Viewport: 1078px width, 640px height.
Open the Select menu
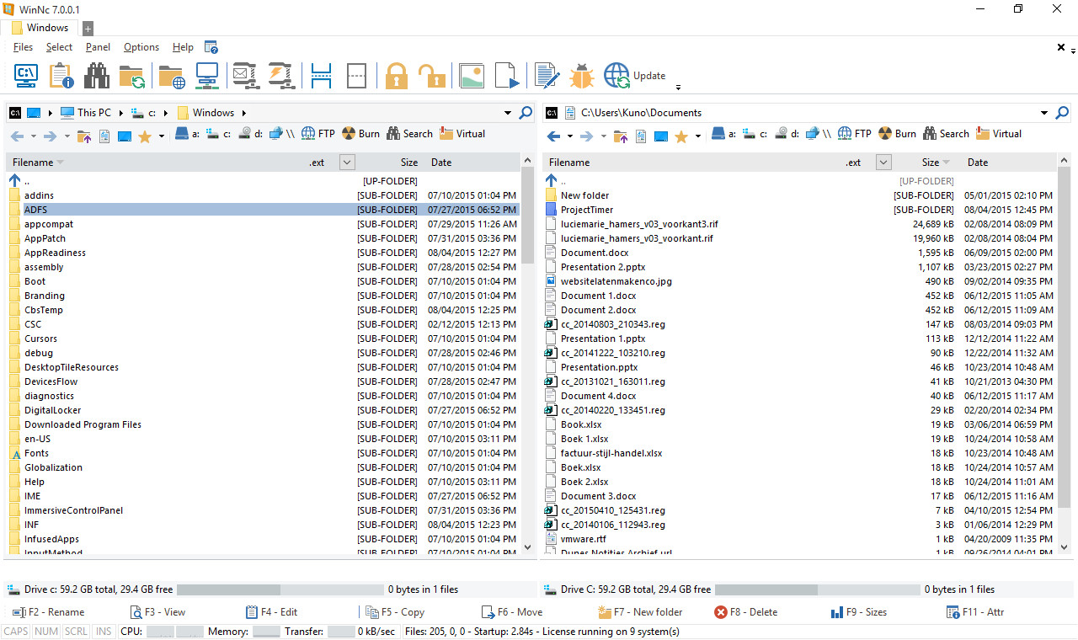pyautogui.click(x=59, y=47)
